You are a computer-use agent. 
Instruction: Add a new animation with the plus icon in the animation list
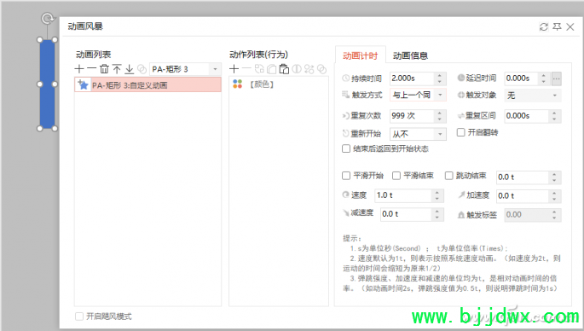pyautogui.click(x=79, y=69)
